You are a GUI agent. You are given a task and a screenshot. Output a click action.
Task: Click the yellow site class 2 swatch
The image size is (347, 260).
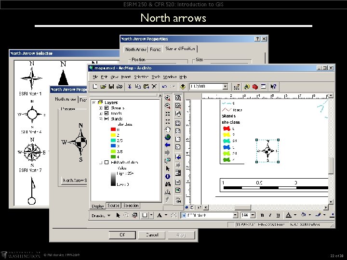[113, 135]
